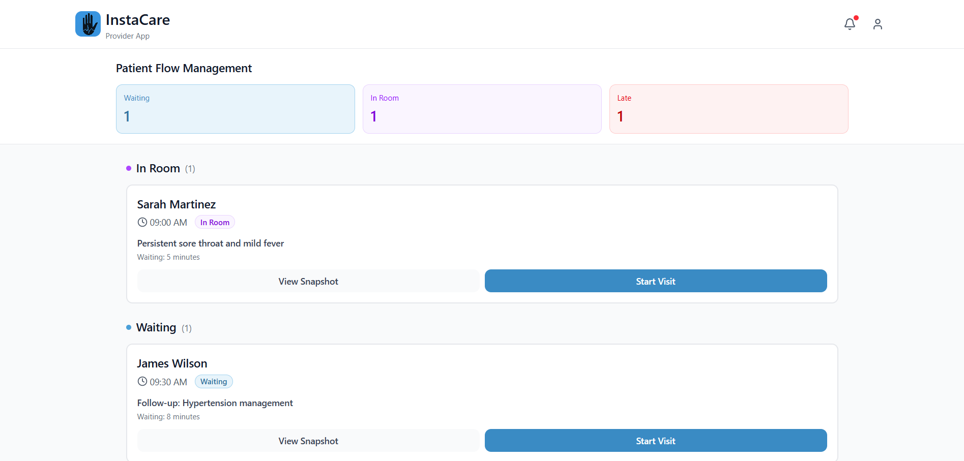This screenshot has height=461, width=964.
Task: Click the Patient Flow Management title
Action: click(184, 68)
